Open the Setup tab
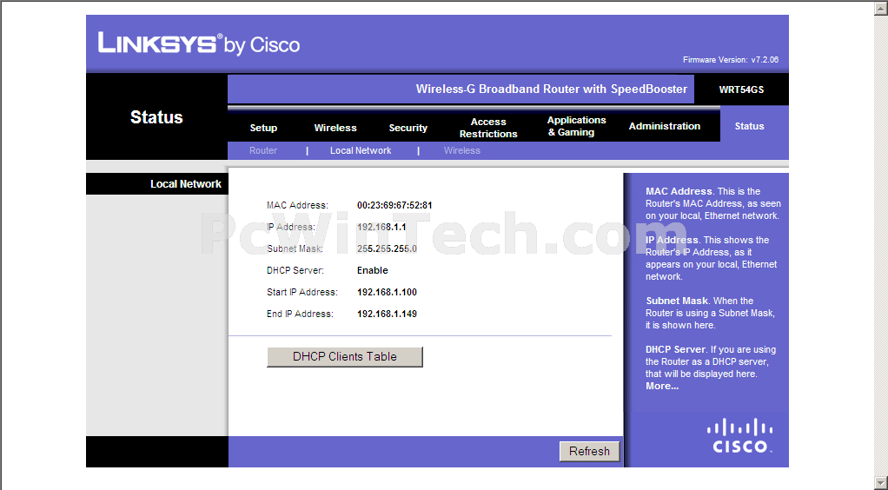Screen dimensions: 888x490 coord(263,128)
